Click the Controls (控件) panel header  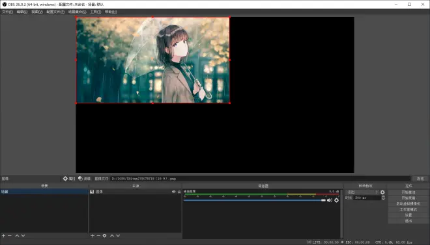click(x=408, y=186)
